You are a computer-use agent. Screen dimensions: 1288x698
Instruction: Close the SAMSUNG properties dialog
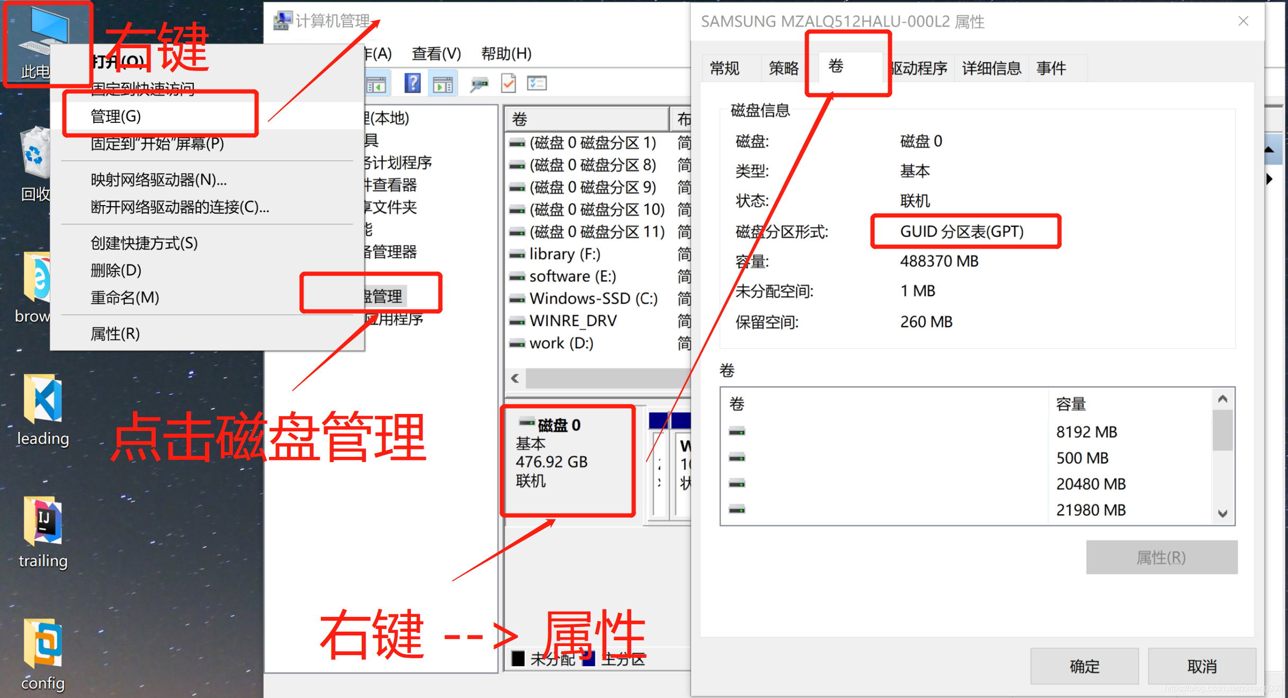[x=1244, y=21]
